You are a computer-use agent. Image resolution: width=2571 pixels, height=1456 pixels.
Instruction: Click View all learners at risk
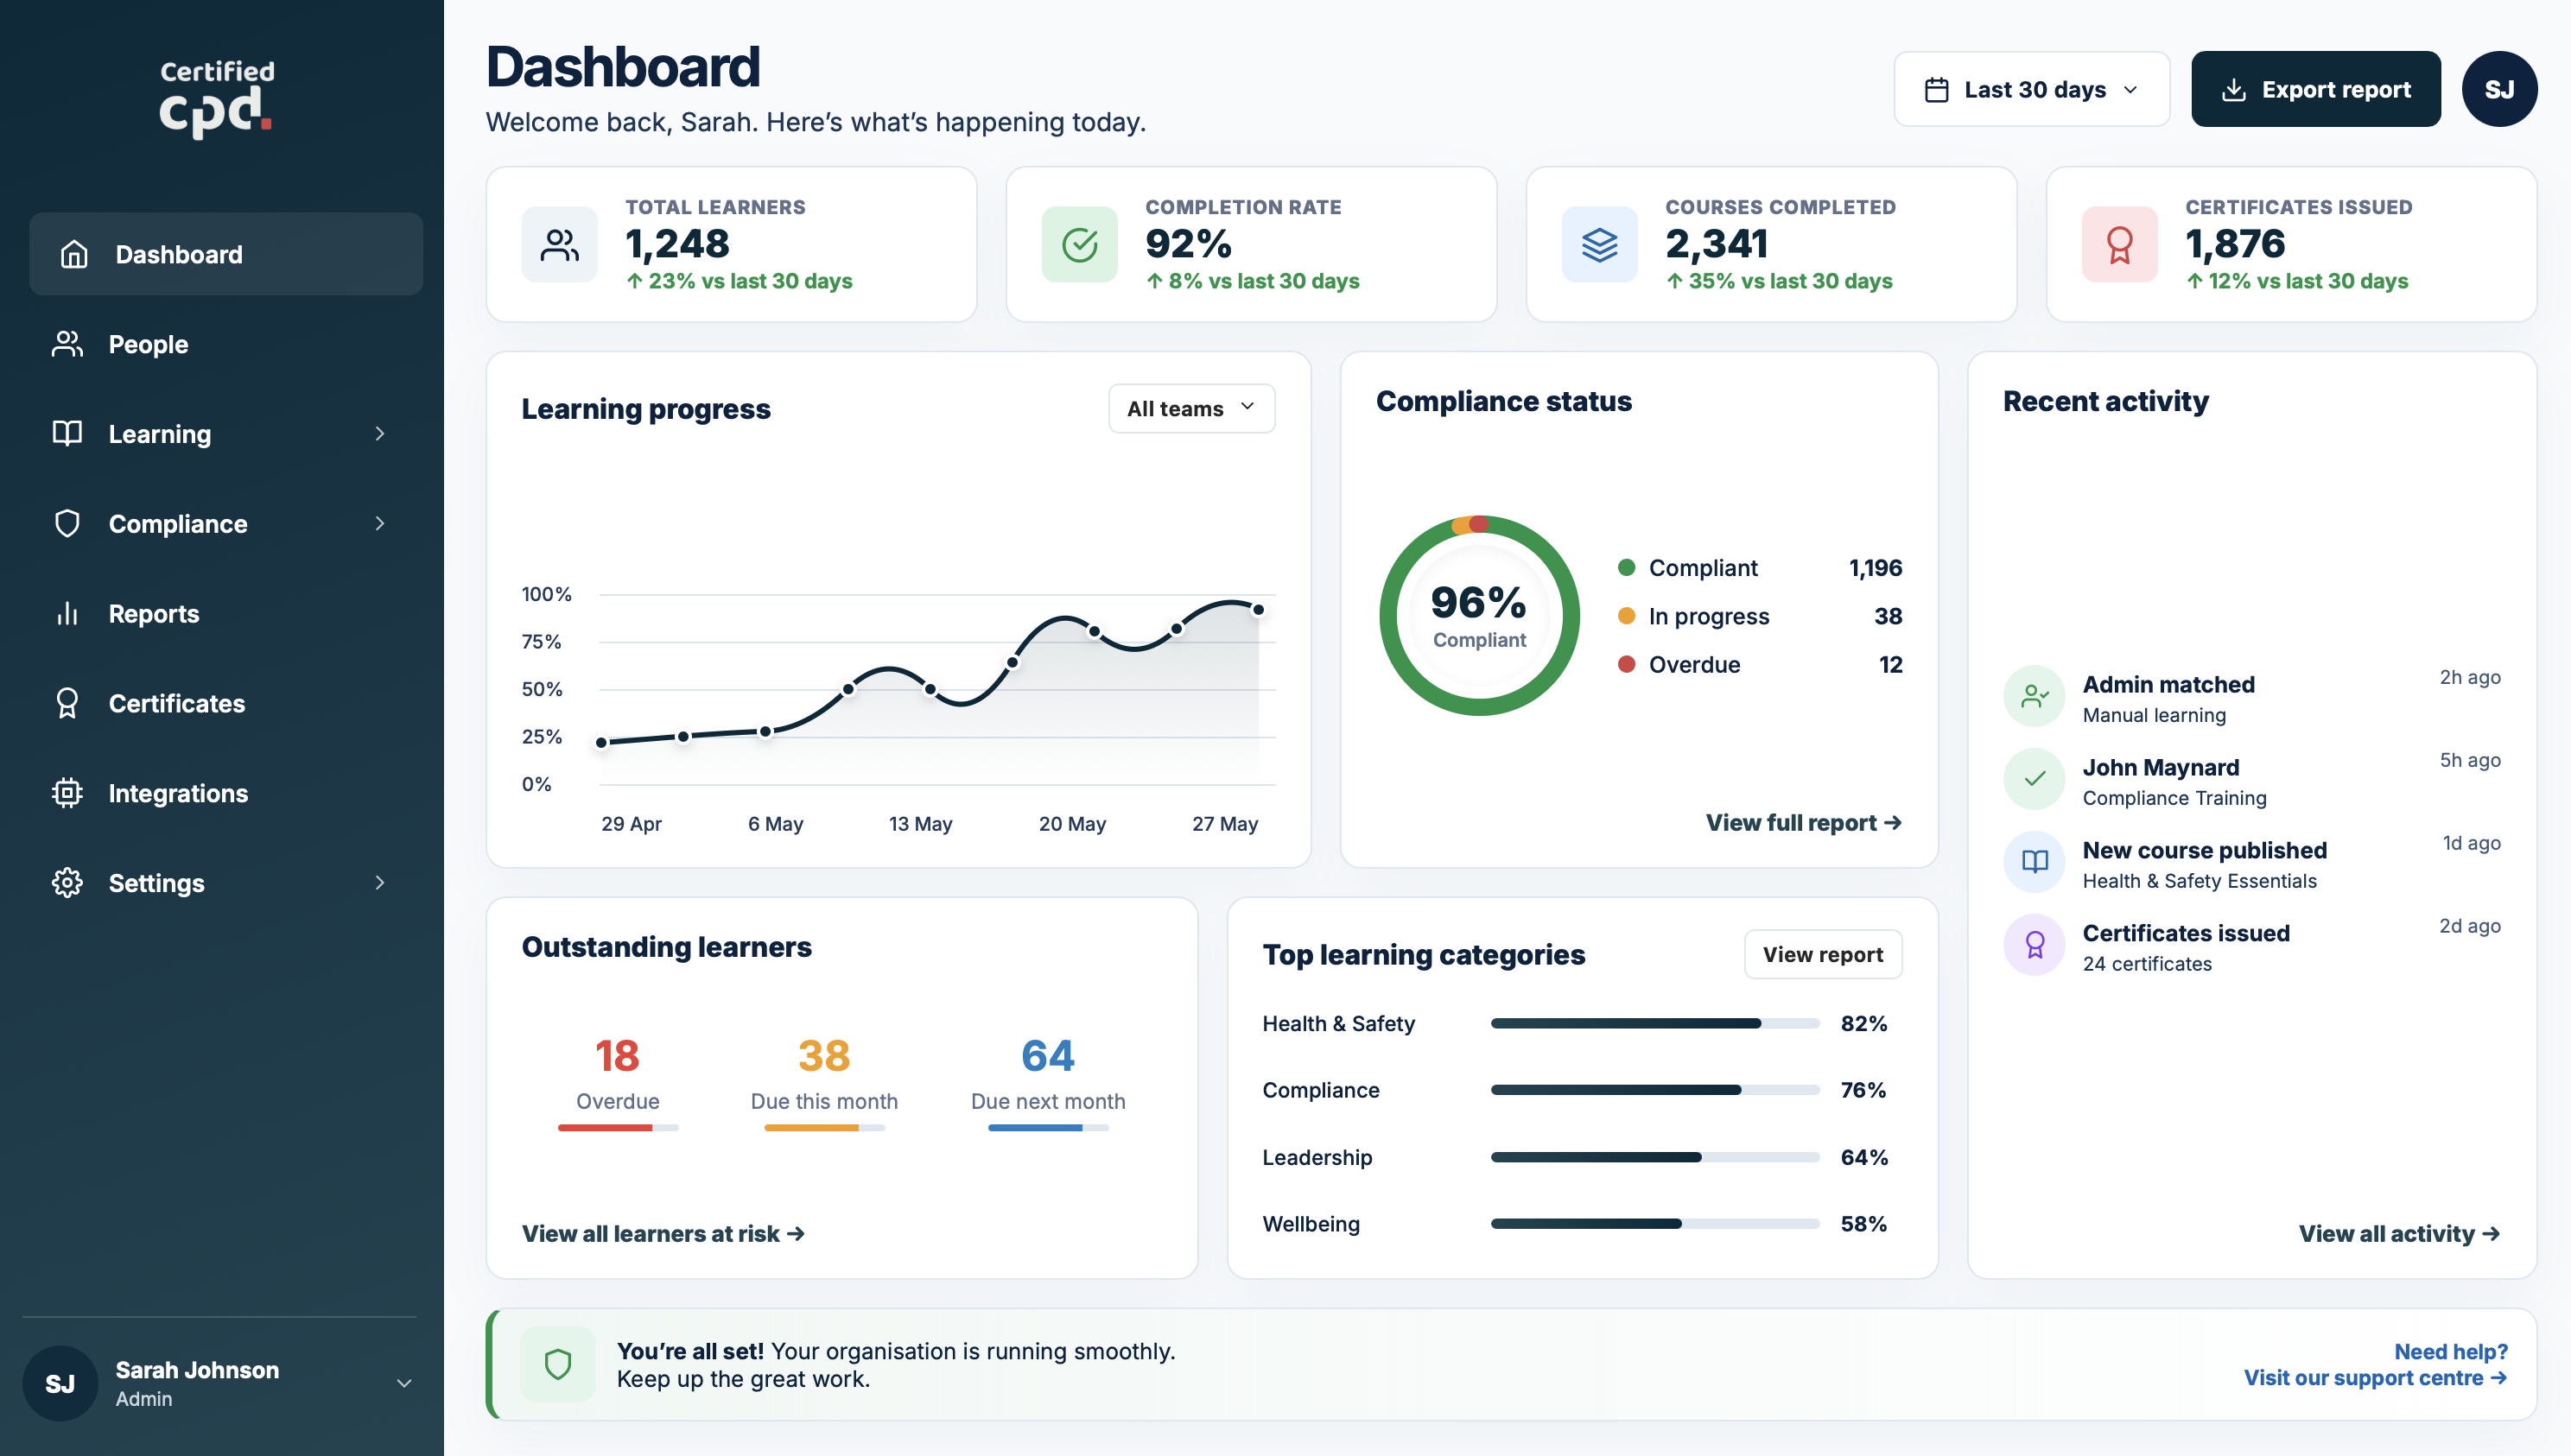[x=663, y=1234]
